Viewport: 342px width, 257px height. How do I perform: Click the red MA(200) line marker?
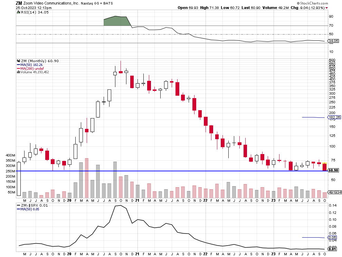click(x=18, y=68)
